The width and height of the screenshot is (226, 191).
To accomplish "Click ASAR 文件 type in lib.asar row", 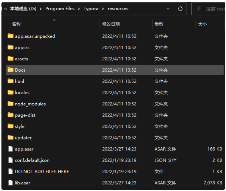I will point(165,183).
